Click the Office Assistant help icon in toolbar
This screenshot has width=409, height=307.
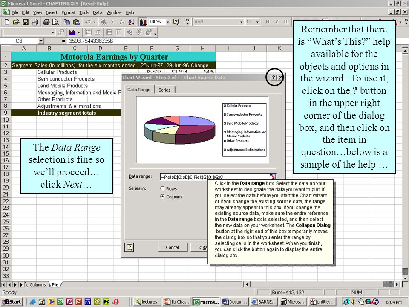176,22
